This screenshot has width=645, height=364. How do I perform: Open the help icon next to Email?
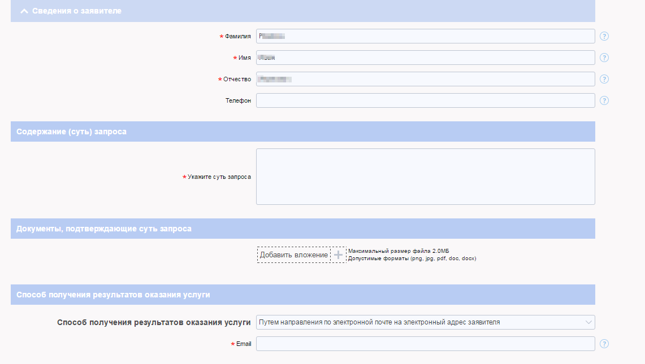pos(604,344)
